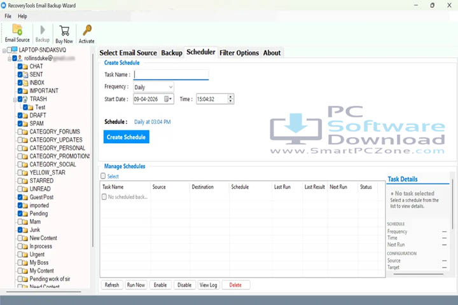Screen dimensions: 458x305
Task: Open the Start Date dropdown arrow
Action: pyautogui.click(x=170, y=99)
